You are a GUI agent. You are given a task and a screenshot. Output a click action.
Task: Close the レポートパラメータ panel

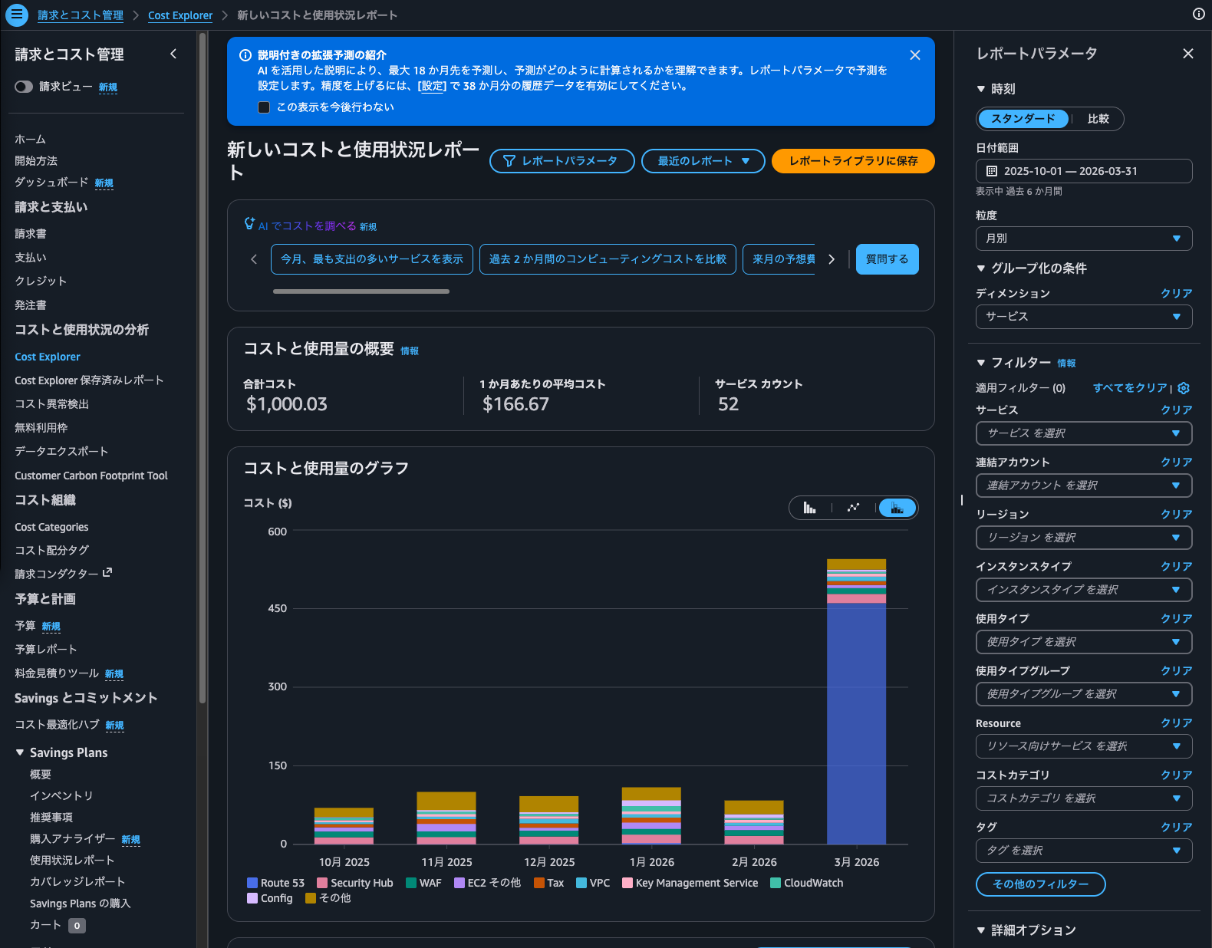[1187, 54]
